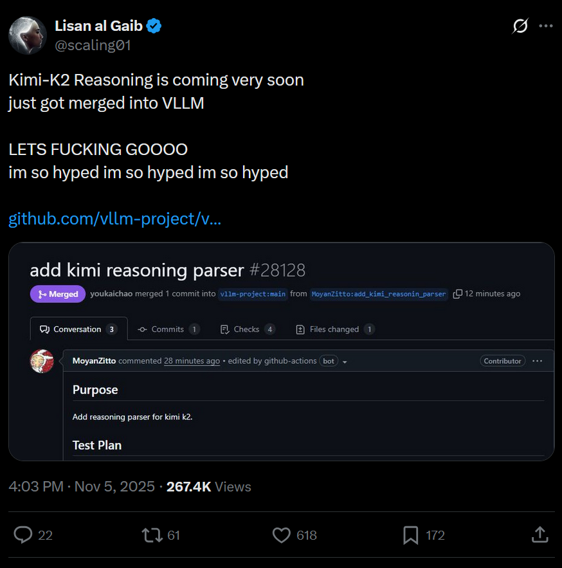Switch to the Commits tab
Viewport: 562px width, 568px height.
(x=168, y=329)
